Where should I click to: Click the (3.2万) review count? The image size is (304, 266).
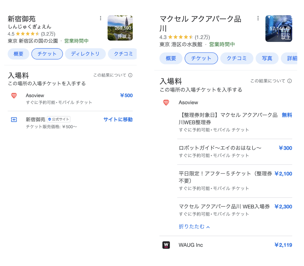coord(48,34)
